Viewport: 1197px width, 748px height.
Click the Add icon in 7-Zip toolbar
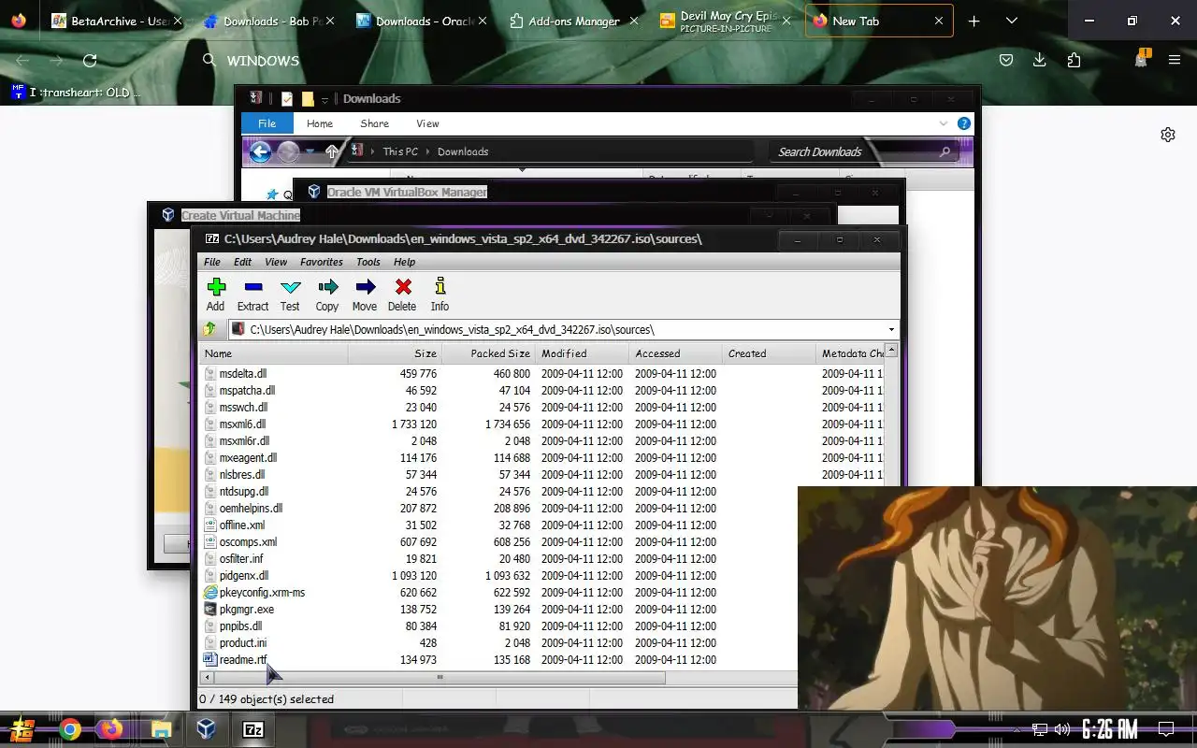pos(216,287)
